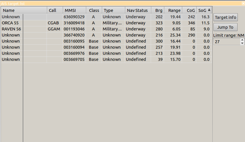Sort by the Nav Status header
This screenshot has width=245, height=142.
[x=138, y=10]
